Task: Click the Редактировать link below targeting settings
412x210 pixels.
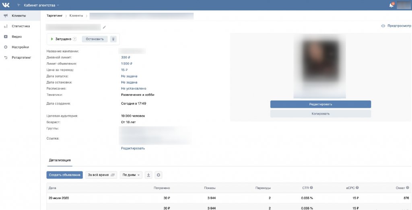Action: (133, 148)
